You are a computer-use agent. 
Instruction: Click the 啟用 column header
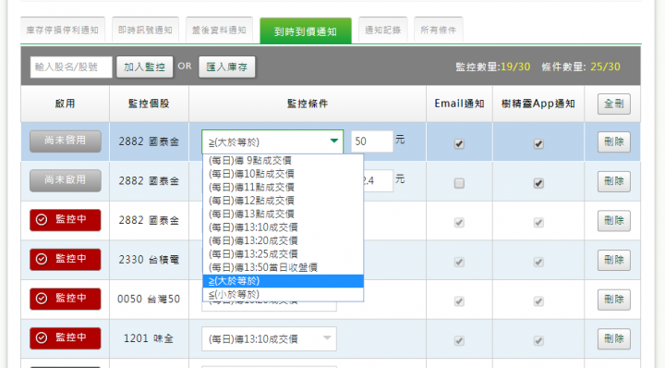(x=66, y=104)
